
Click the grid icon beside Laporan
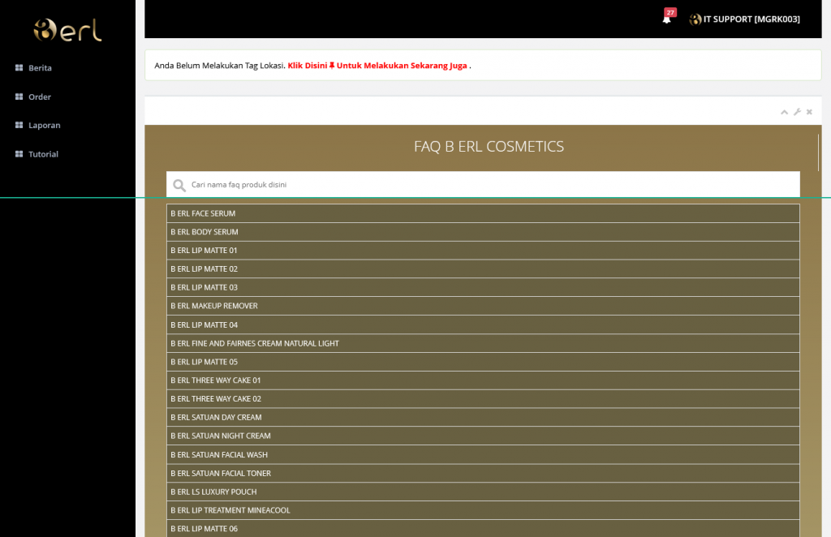[x=19, y=126]
